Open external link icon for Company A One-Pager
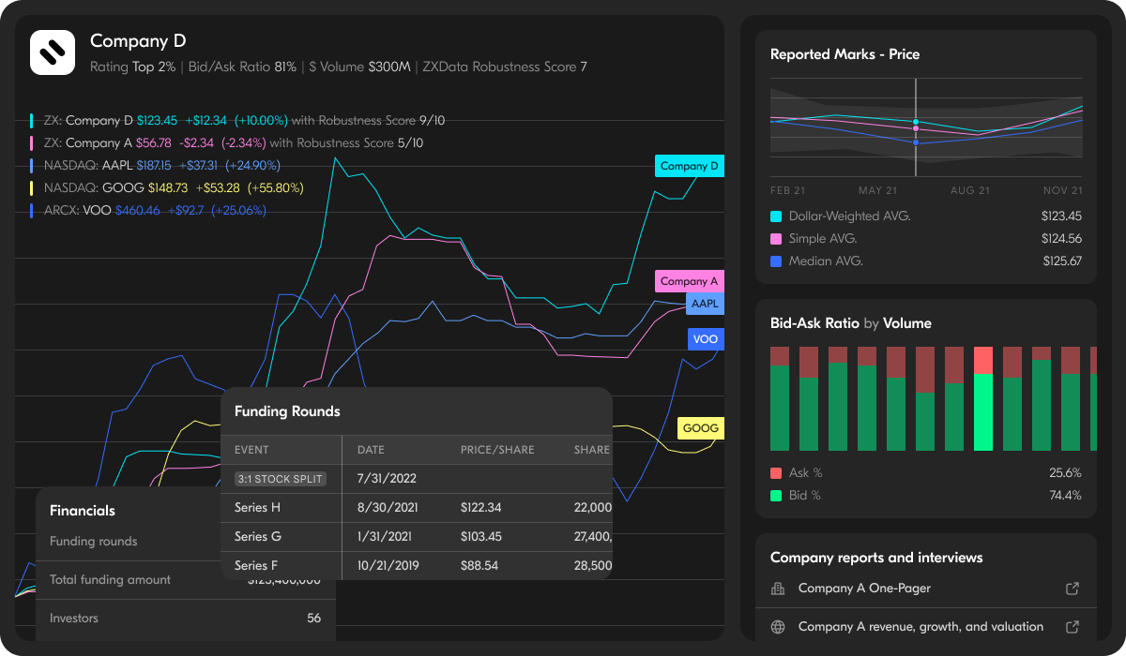Viewport: 1126px width, 656px height. pos(1073,589)
